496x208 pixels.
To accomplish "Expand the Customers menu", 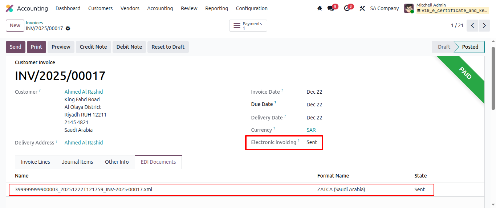I will [x=100, y=8].
